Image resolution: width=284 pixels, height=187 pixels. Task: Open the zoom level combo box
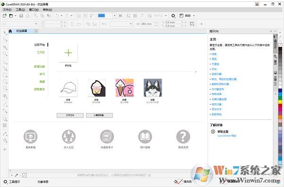pyautogui.click(x=107, y=16)
